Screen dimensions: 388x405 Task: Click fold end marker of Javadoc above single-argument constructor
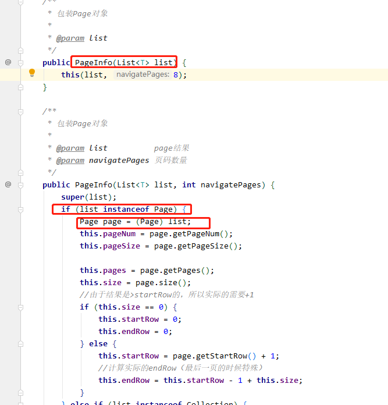[21, 51]
